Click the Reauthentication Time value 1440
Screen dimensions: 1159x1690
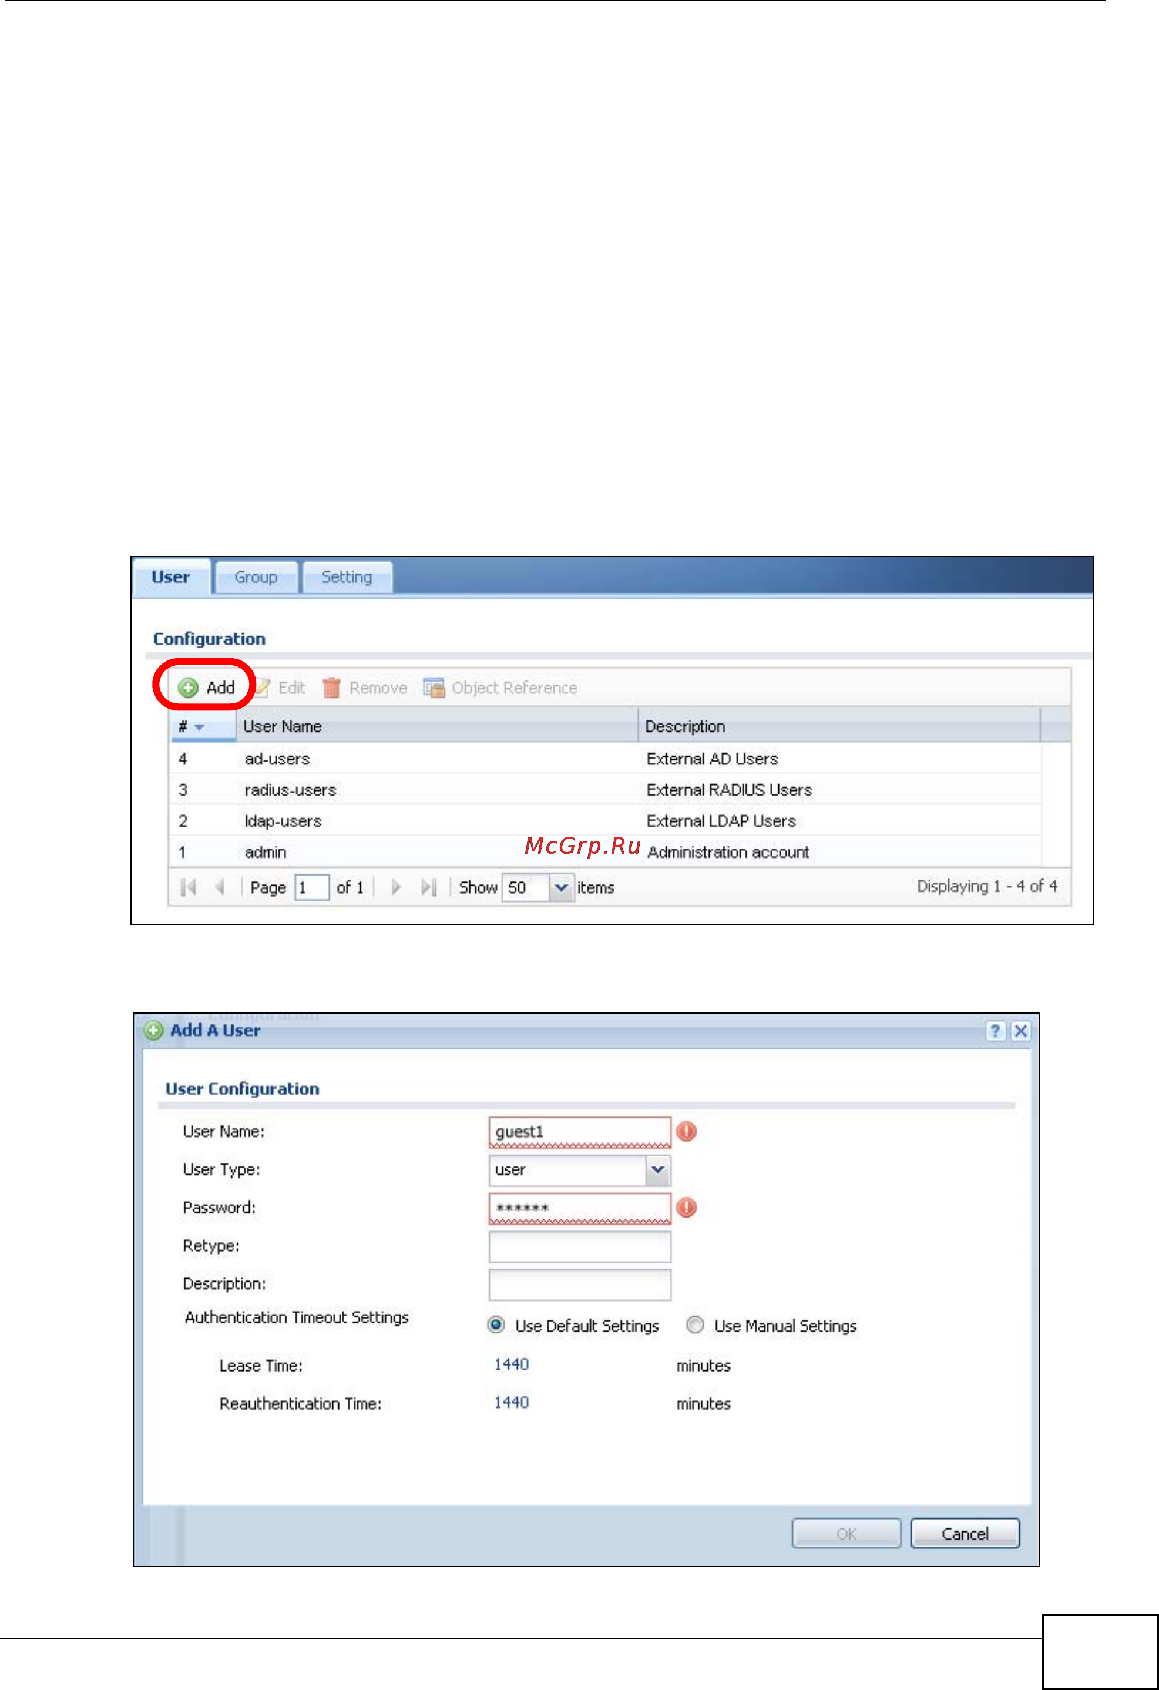tap(511, 1402)
